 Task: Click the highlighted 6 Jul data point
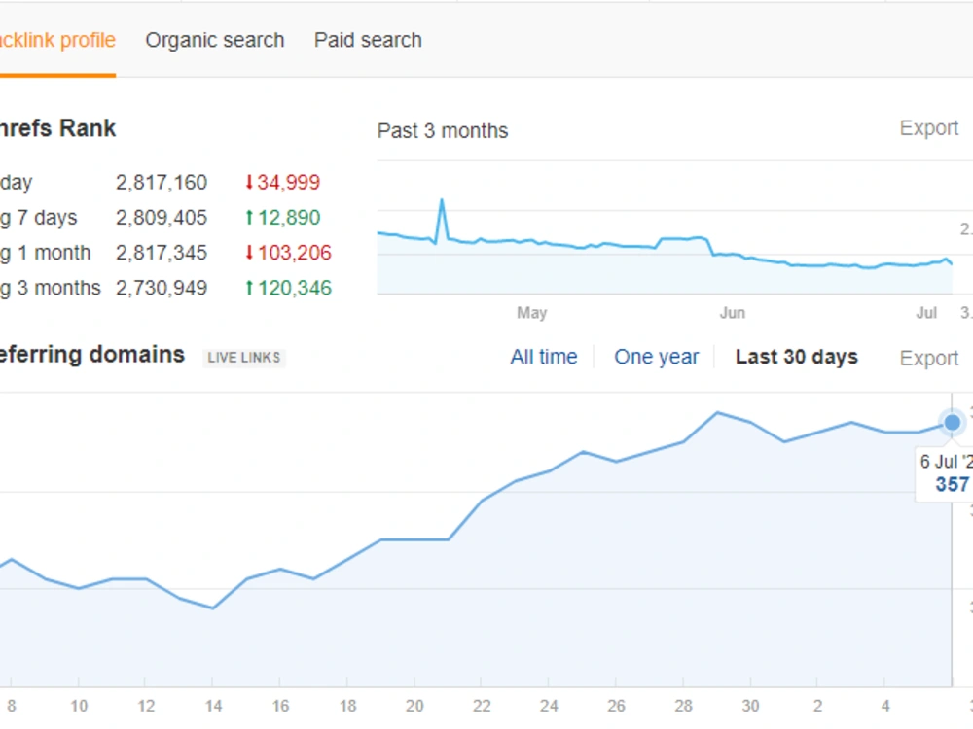(x=952, y=423)
